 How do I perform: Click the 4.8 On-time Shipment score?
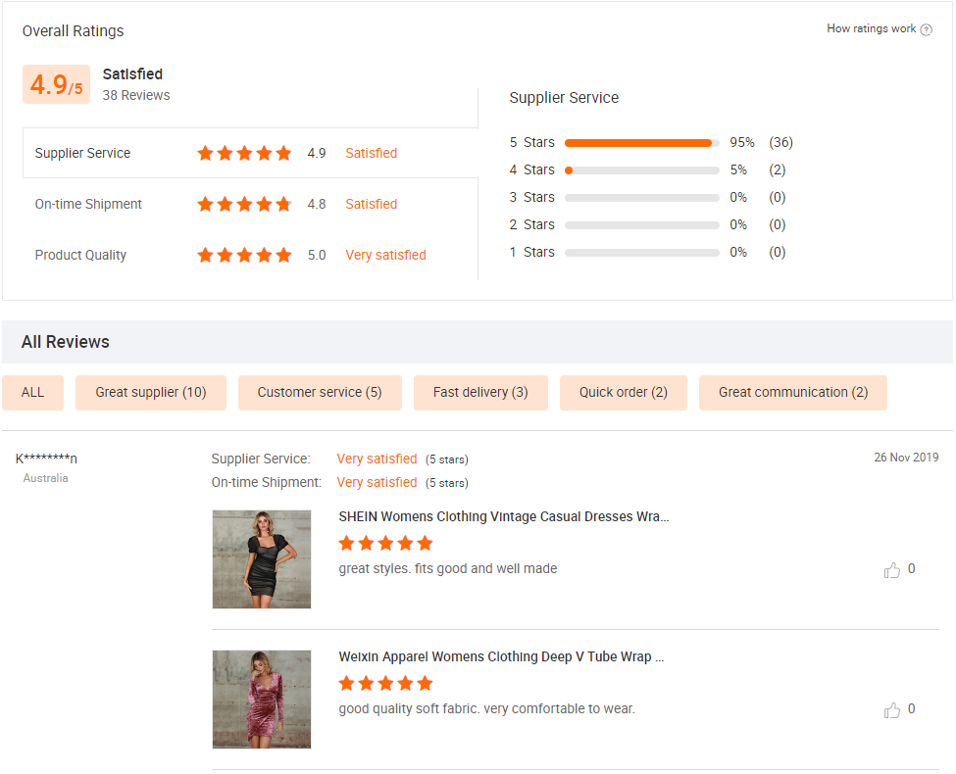[317, 204]
